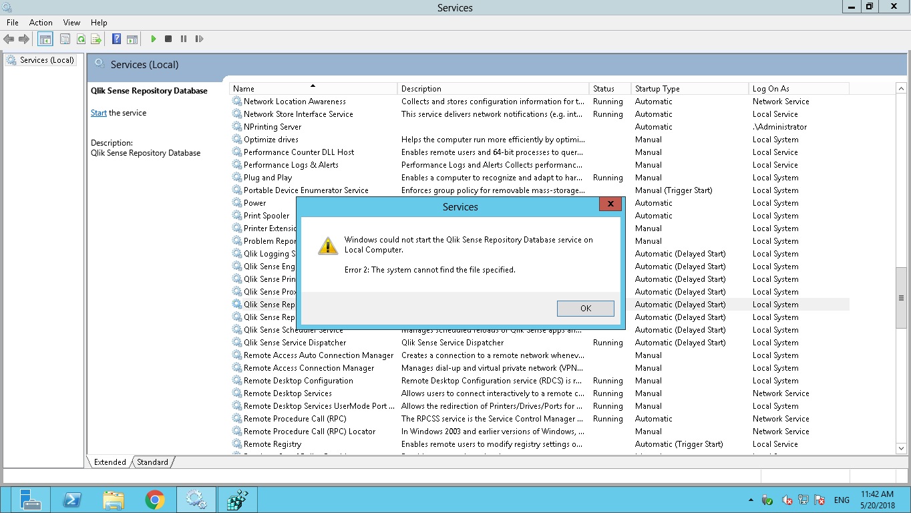This screenshot has height=513, width=911.
Task: Click the Back arrow in the toolbar
Action: tap(9, 39)
